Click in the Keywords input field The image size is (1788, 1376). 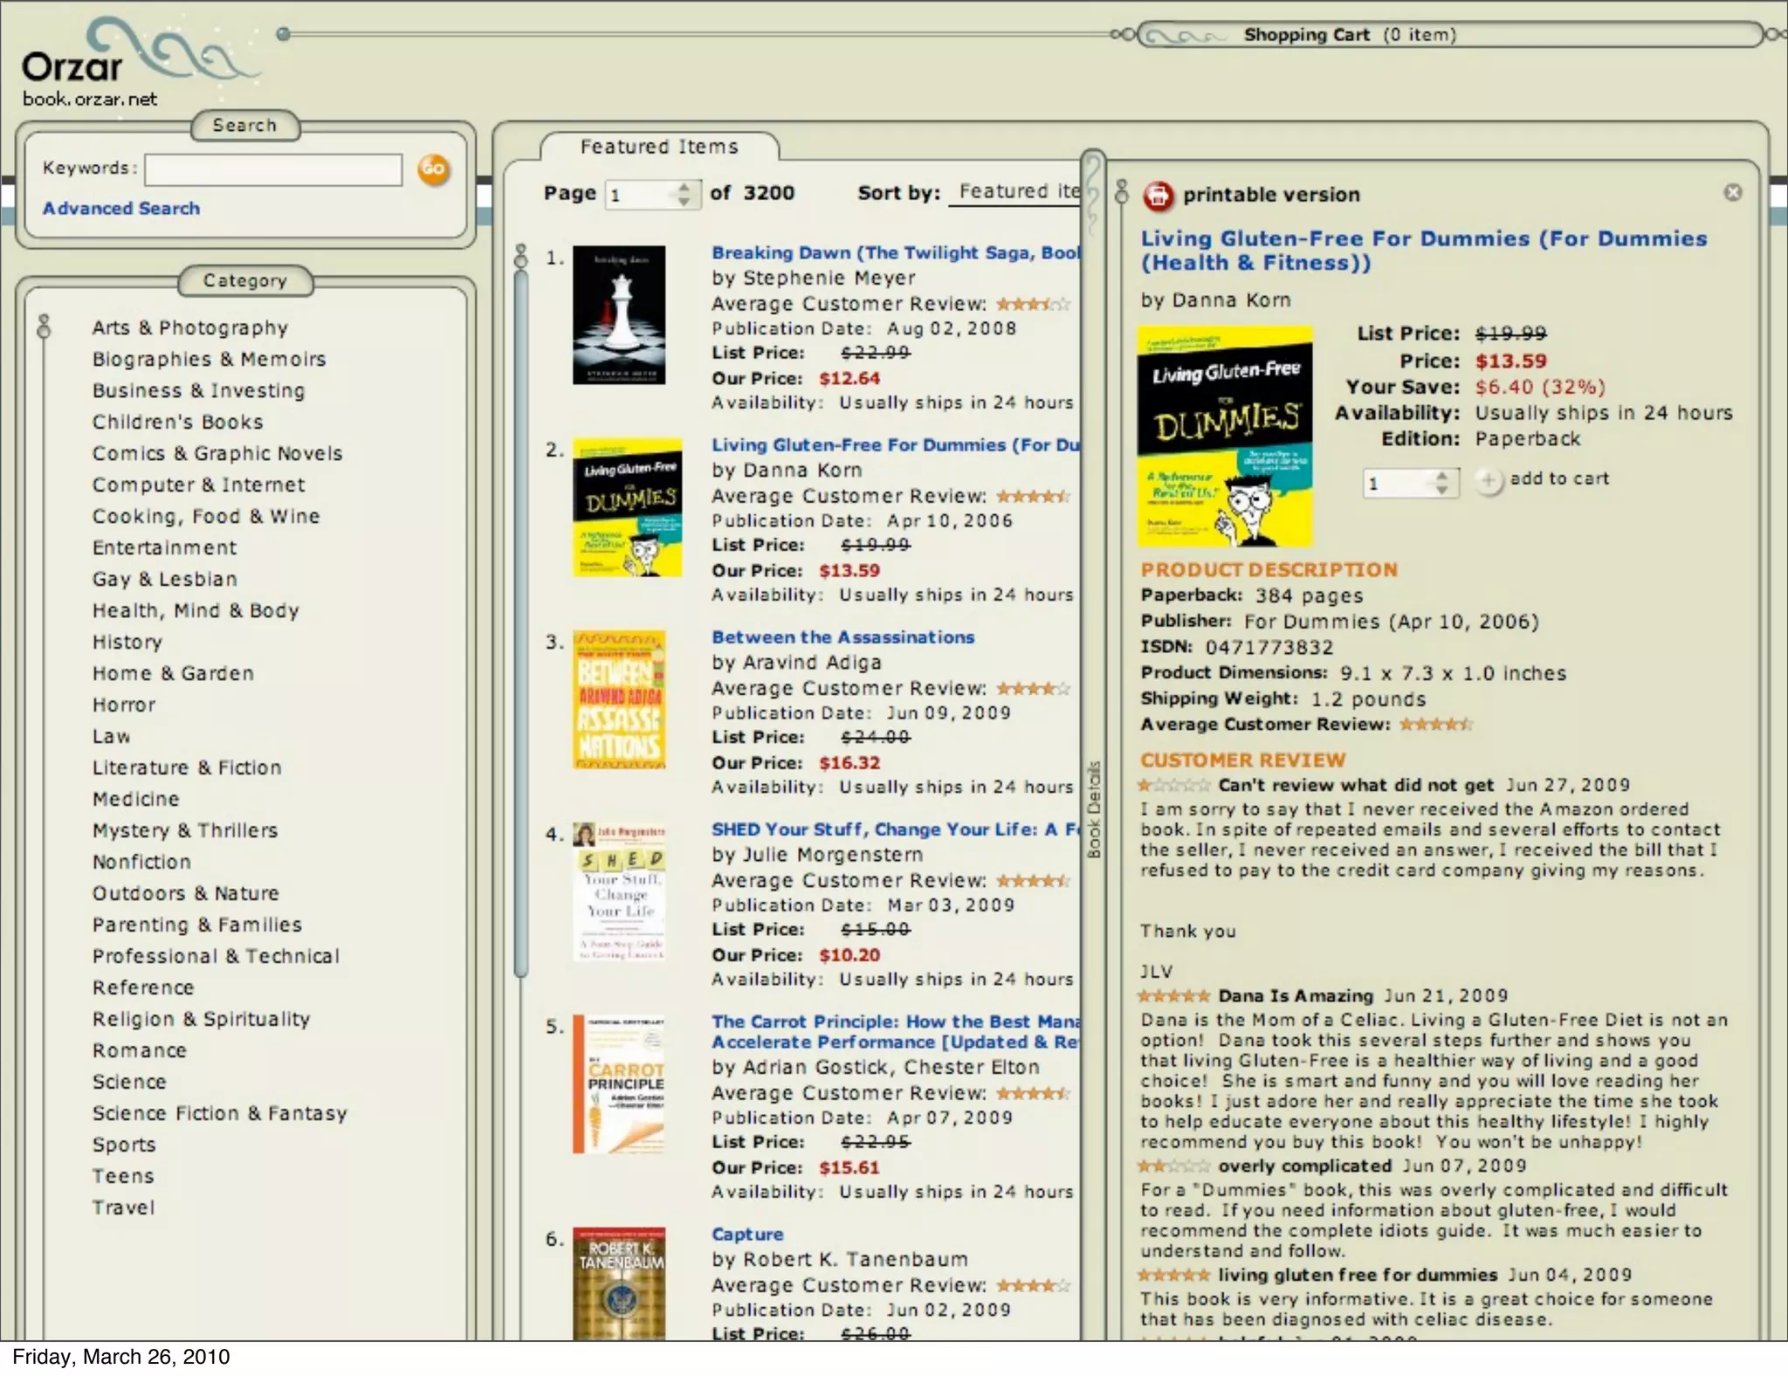tap(273, 169)
